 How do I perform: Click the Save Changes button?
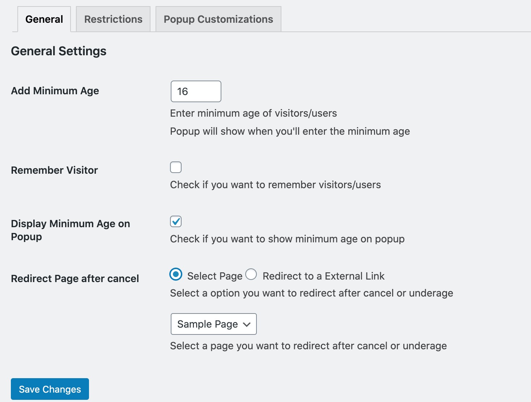(x=50, y=389)
